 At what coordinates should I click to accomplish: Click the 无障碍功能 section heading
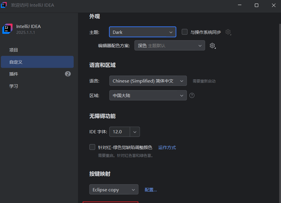tap(102, 116)
